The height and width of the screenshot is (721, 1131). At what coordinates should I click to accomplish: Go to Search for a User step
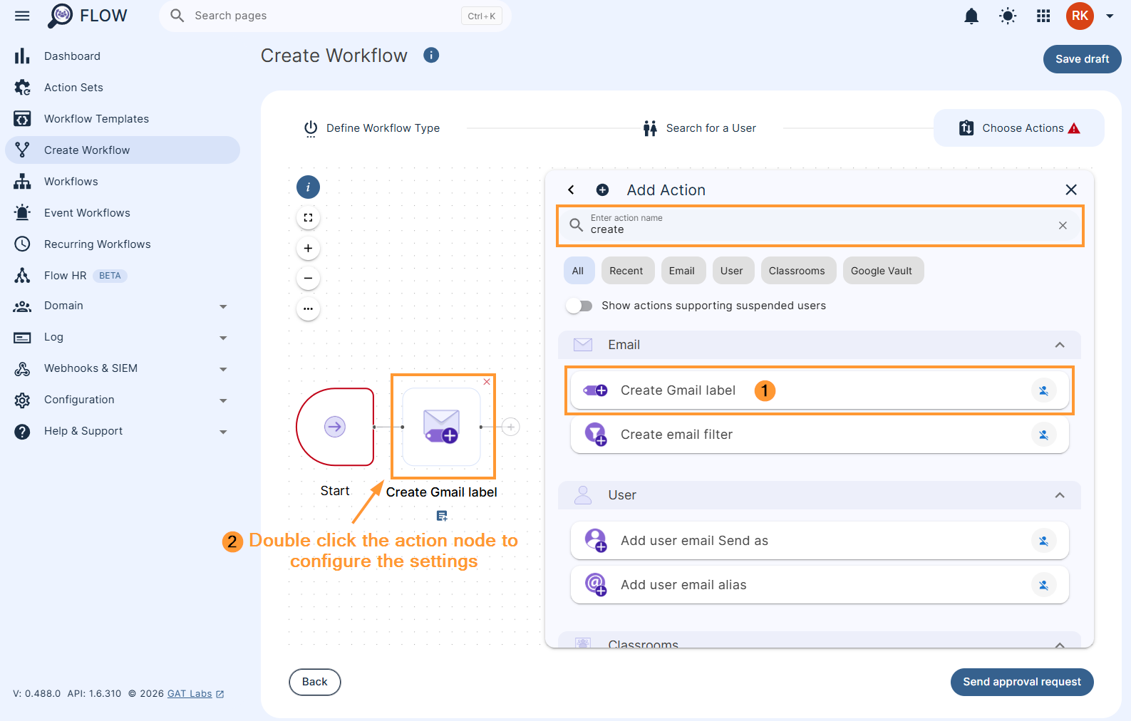699,128
